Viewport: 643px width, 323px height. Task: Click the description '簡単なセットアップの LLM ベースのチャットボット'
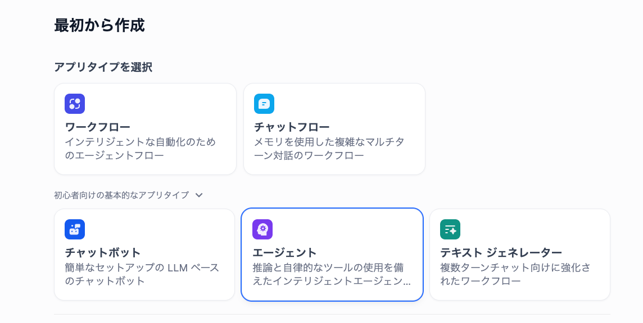coord(142,274)
